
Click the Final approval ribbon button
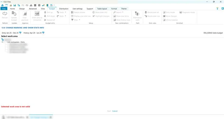click(25, 16)
